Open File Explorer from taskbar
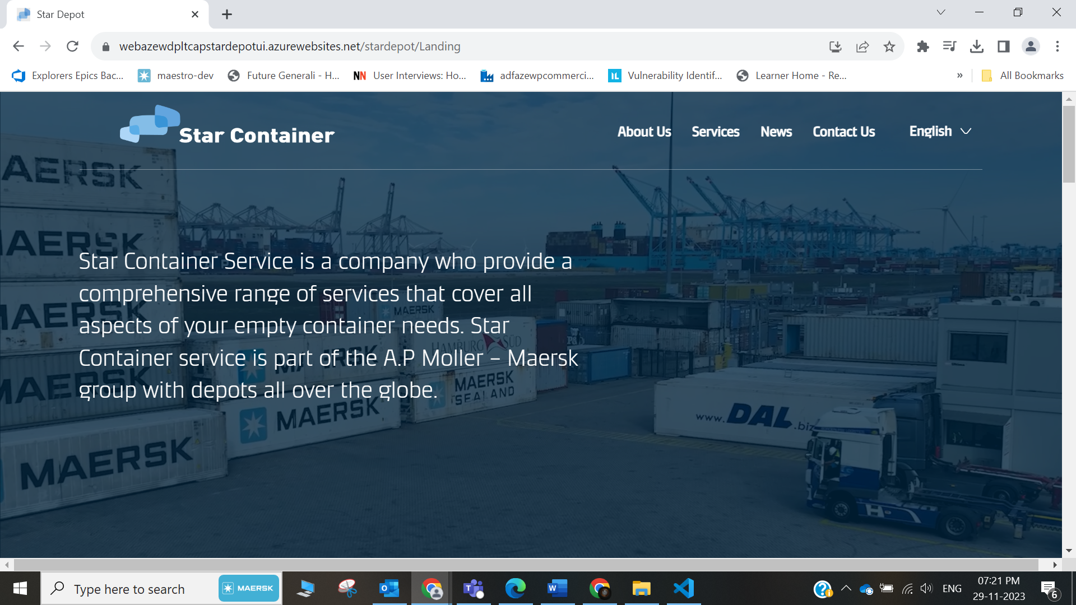The image size is (1076, 605). [x=641, y=588]
